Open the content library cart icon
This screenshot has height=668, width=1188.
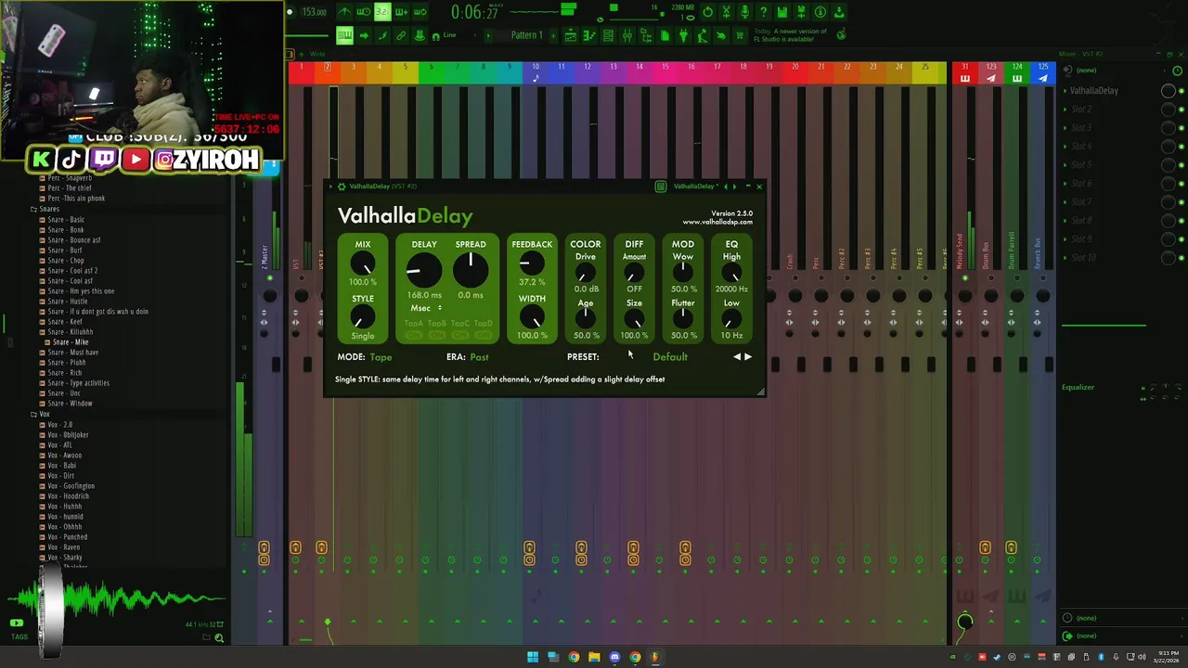coord(739,35)
